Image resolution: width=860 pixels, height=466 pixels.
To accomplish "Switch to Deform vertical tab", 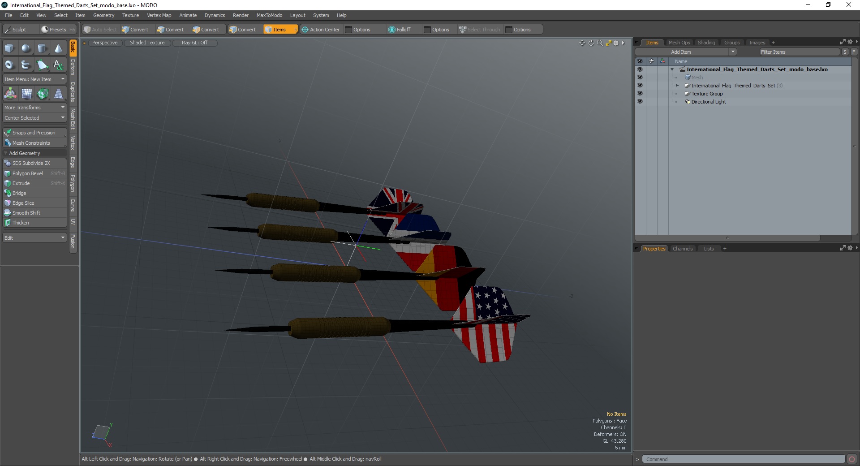I will (x=73, y=67).
